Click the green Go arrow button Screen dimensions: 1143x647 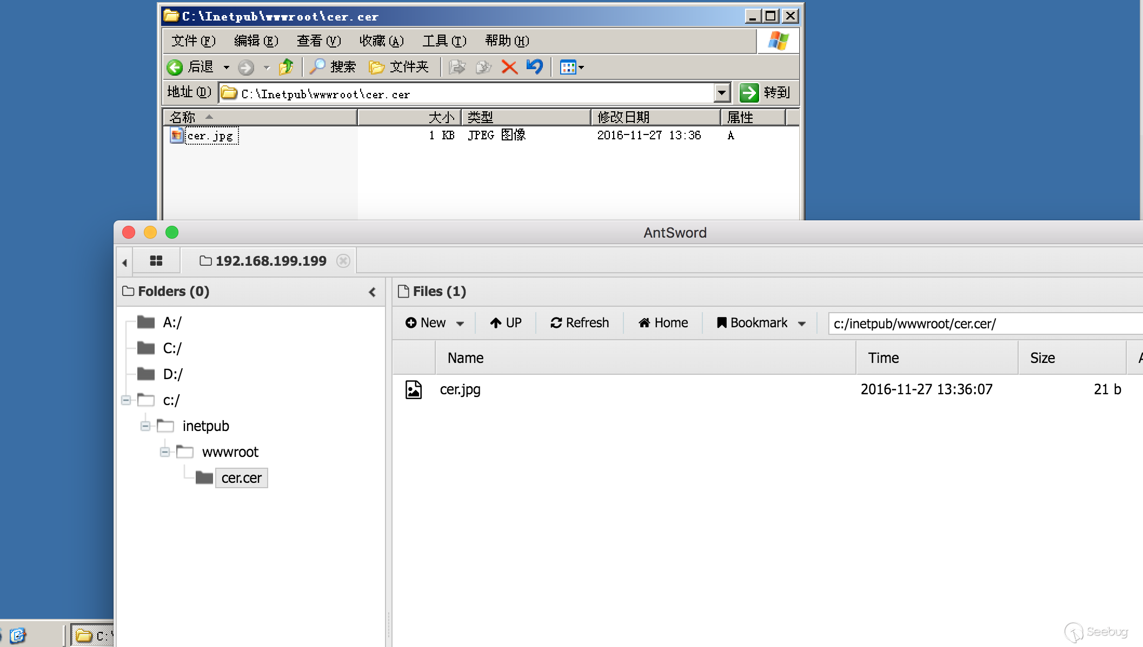749,93
